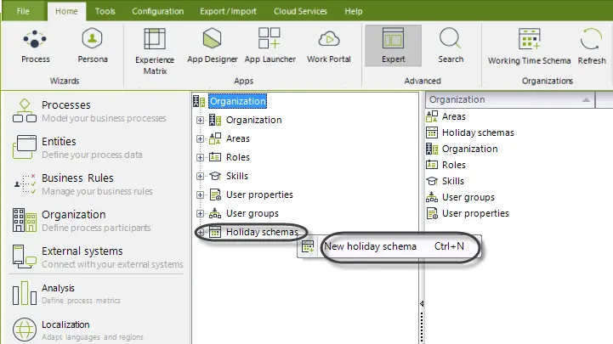The image size is (613, 344).
Task: Open the Experience Matrix
Action: [155, 51]
